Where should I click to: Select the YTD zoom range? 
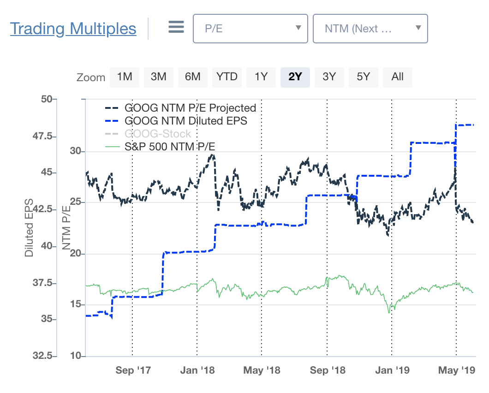tap(227, 77)
